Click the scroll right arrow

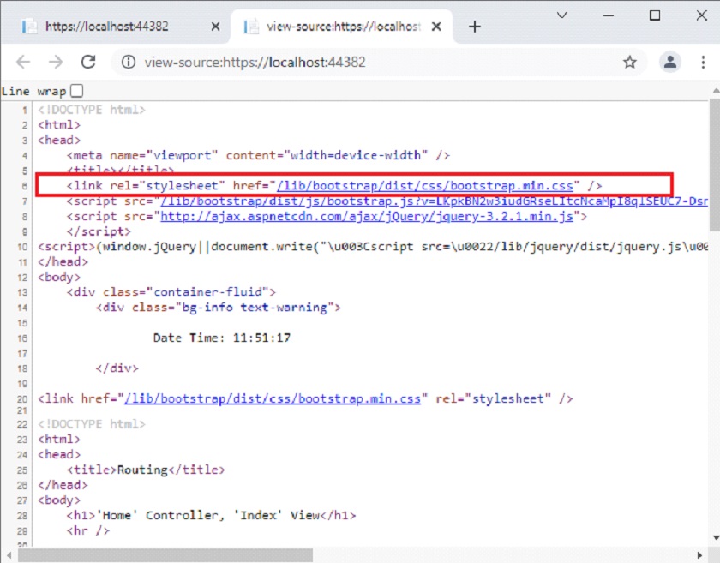pyautogui.click(x=699, y=555)
